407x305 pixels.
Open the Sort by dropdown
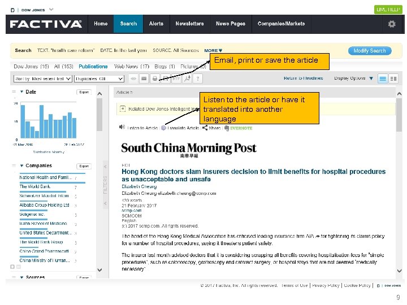[42, 79]
